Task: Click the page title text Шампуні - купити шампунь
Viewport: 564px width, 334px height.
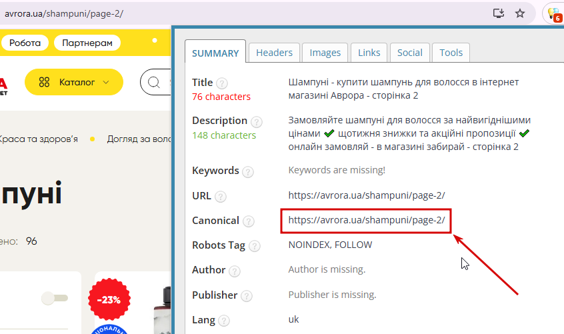Action: click(403, 89)
